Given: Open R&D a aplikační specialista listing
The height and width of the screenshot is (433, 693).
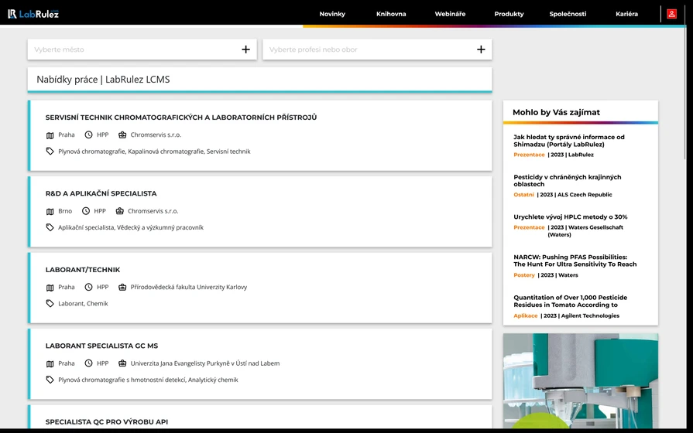Looking at the screenshot, I should 101,193.
